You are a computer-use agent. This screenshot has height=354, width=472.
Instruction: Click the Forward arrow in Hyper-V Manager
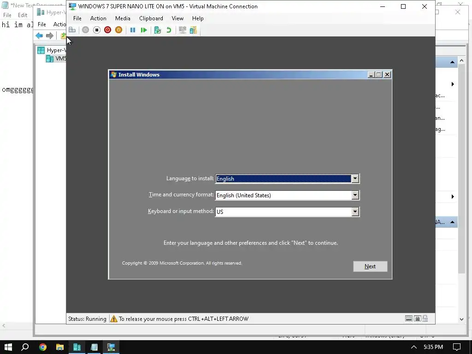click(x=50, y=36)
